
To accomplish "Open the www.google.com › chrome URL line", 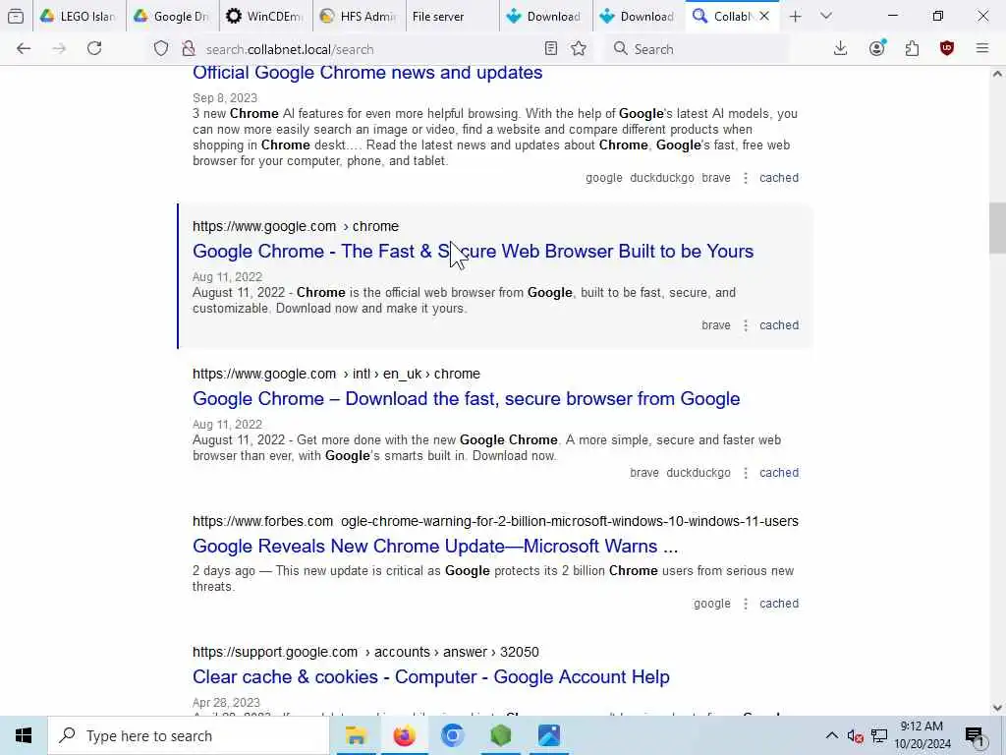I will point(296,227).
